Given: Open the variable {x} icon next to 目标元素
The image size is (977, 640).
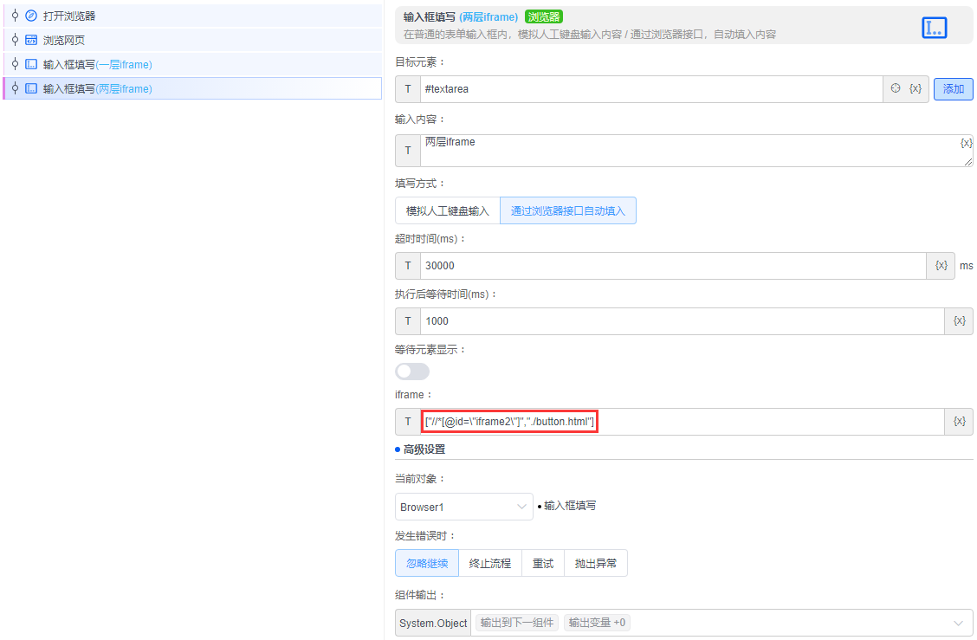Looking at the screenshot, I should point(916,88).
